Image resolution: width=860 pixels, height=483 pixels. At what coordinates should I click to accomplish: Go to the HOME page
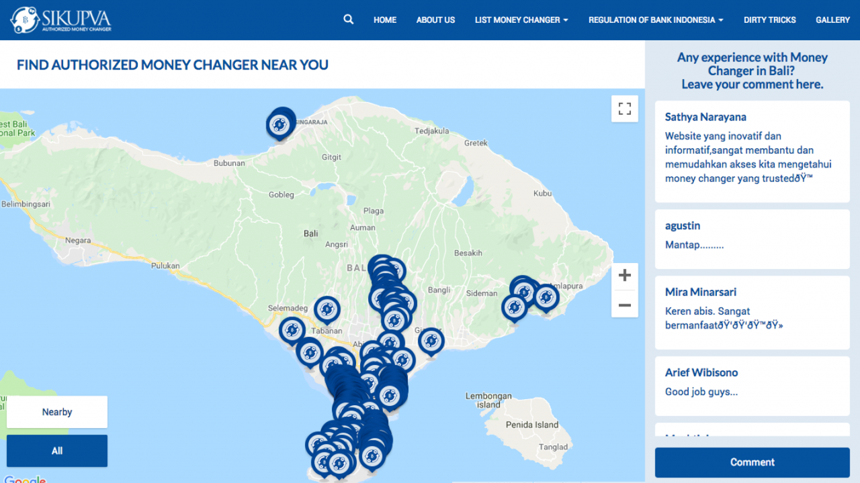pos(385,20)
